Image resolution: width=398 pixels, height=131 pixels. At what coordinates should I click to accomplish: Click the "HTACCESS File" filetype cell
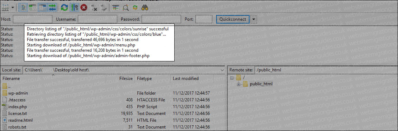click(x=151, y=100)
